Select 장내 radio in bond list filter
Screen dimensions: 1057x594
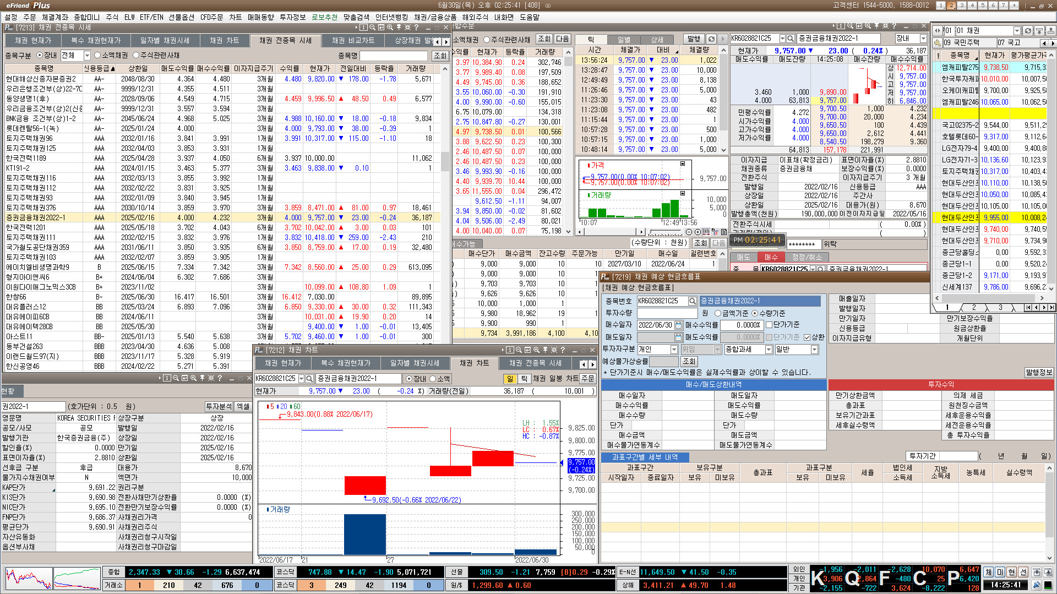click(x=40, y=56)
